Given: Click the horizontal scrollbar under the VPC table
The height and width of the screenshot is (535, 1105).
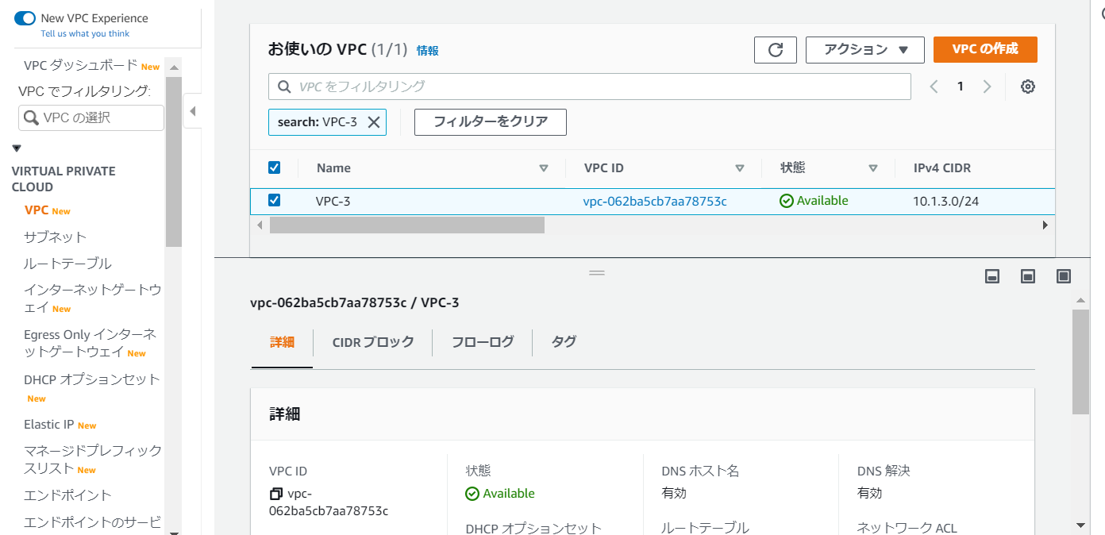Looking at the screenshot, I should click(406, 225).
